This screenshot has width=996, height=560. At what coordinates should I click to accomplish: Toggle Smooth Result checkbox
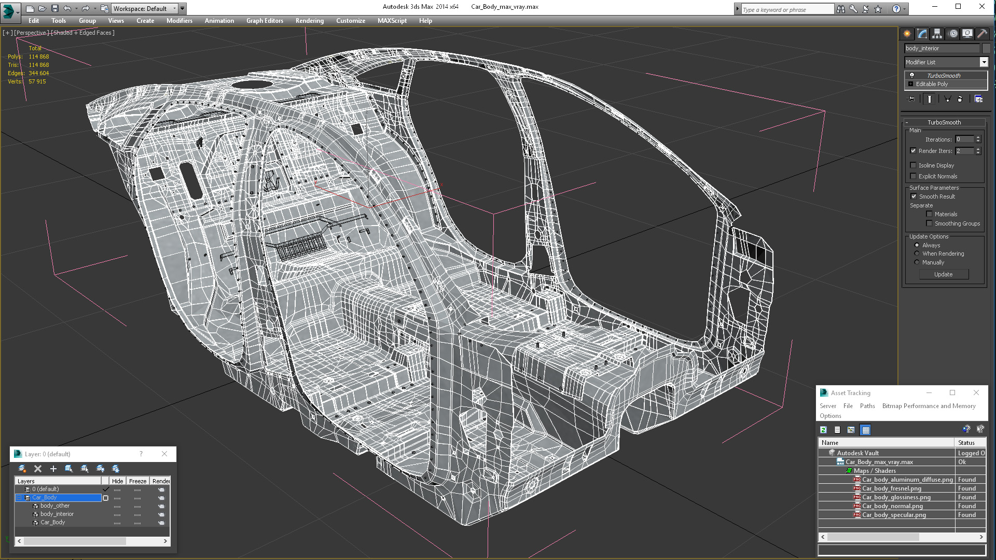coord(914,197)
